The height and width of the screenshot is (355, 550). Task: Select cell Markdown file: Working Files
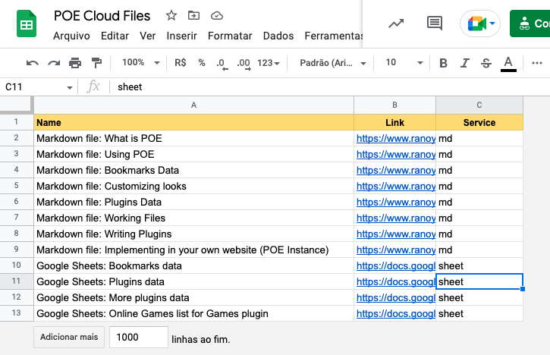coord(193,218)
